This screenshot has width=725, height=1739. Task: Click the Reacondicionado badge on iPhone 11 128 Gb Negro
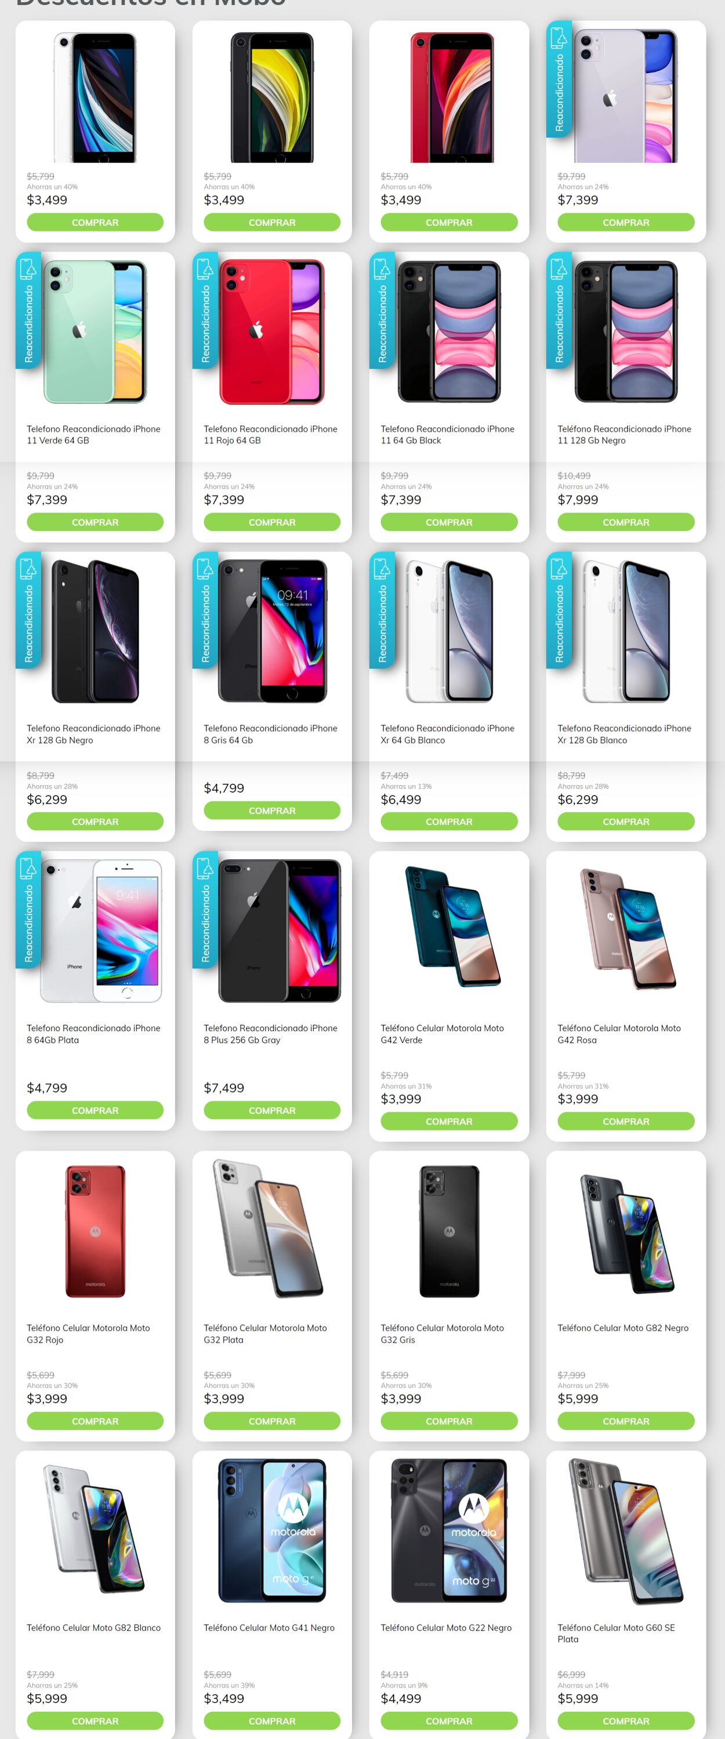[x=559, y=310]
